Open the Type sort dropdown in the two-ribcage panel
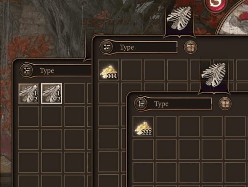Screen dimensions: 248x187 (x=63, y=70)
